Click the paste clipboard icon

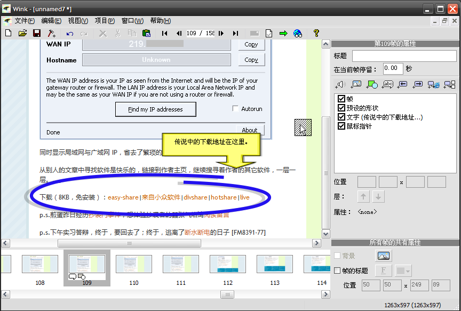click(x=146, y=33)
